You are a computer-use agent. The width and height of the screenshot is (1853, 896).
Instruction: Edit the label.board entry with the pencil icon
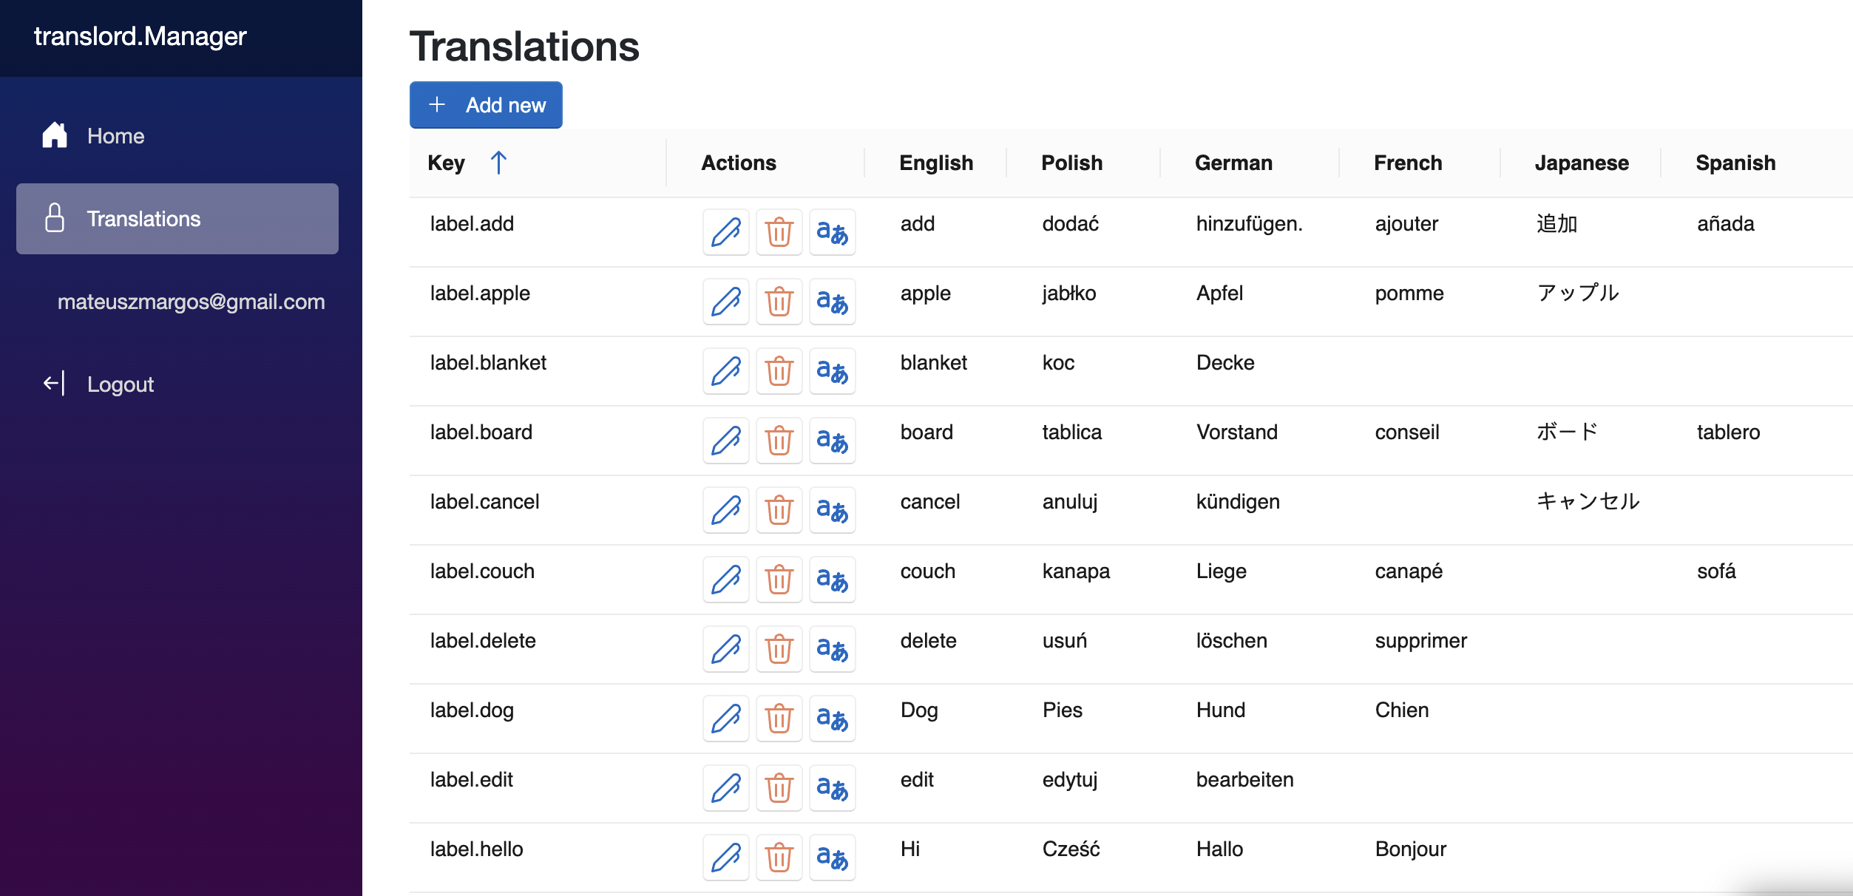(725, 441)
